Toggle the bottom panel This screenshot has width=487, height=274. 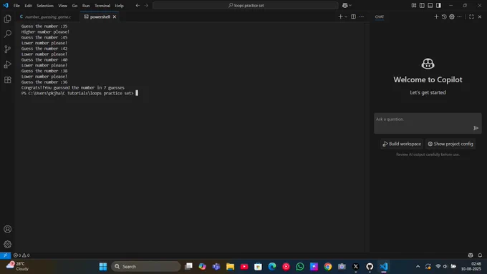(x=430, y=5)
